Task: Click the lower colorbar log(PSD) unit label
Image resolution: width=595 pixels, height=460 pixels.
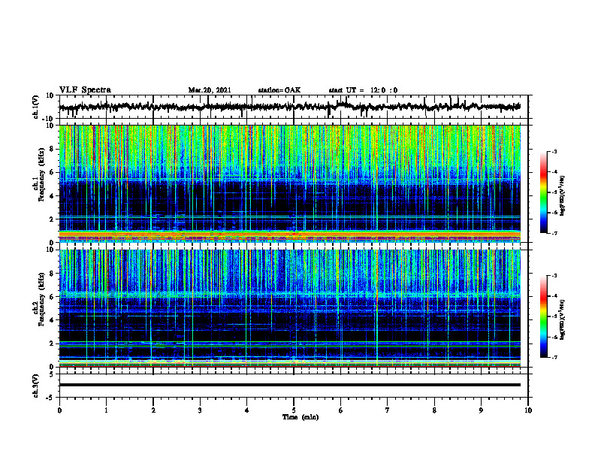Action: pos(563,319)
